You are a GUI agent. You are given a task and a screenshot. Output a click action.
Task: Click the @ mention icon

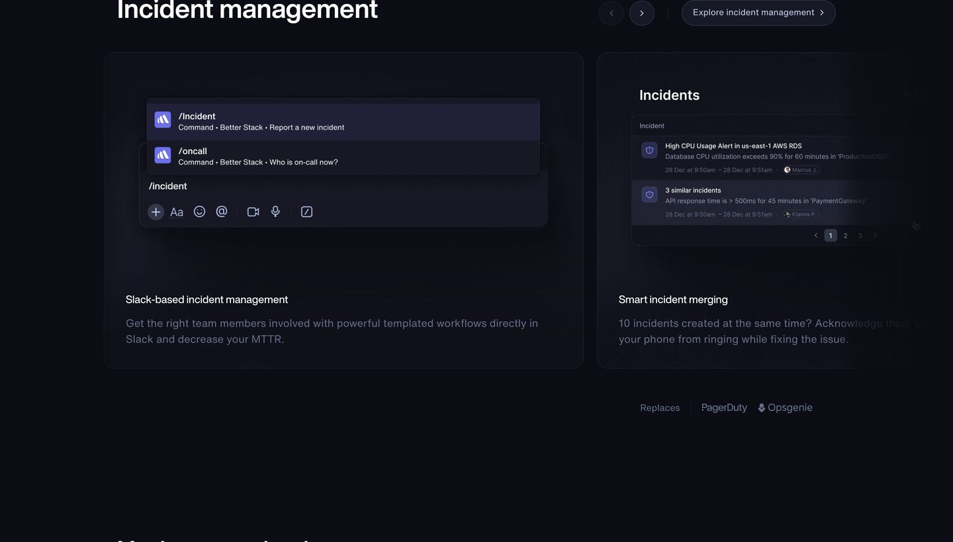click(x=222, y=211)
